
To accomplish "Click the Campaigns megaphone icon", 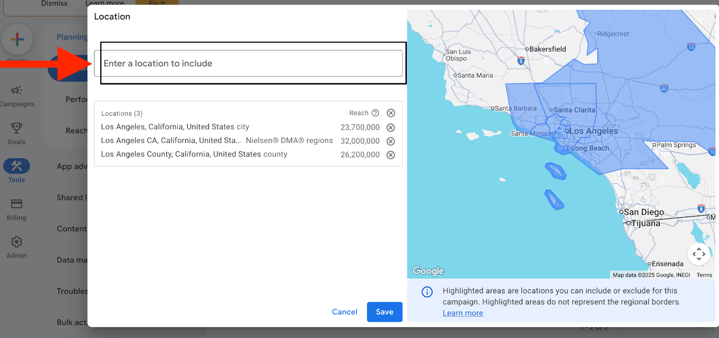I will point(16,91).
